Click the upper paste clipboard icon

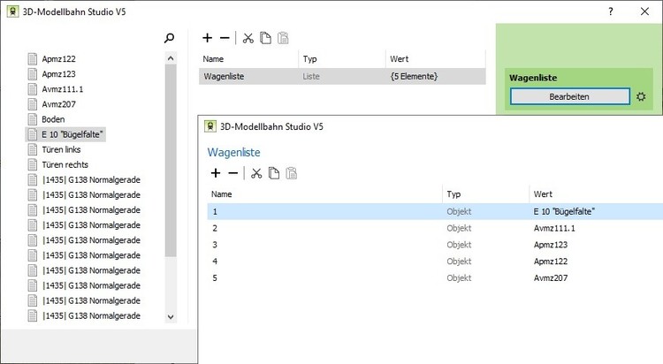[x=283, y=38]
